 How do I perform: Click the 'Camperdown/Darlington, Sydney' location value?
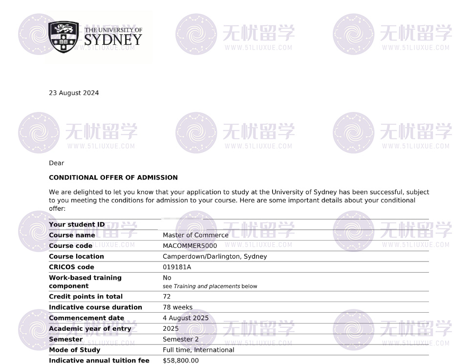coord(214,257)
